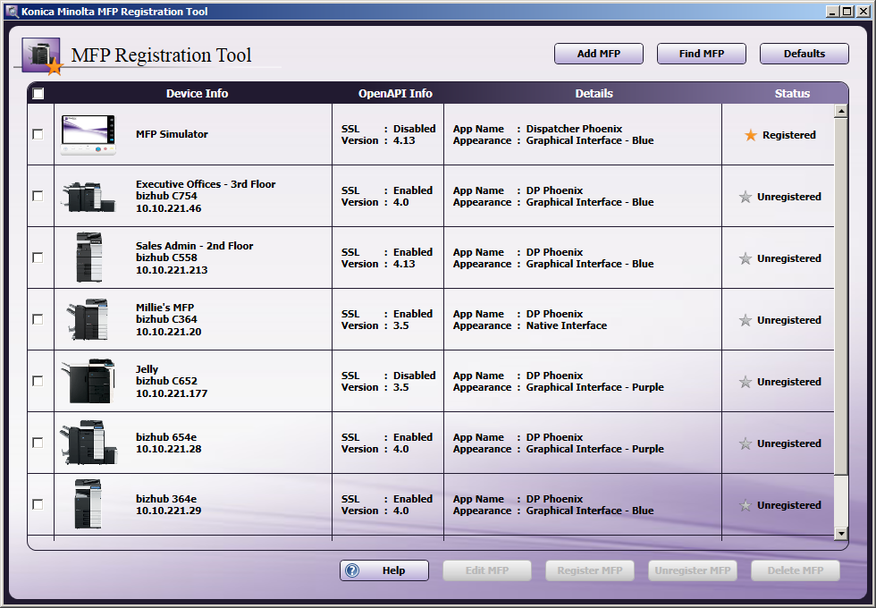Open the Find MFP dialog

pyautogui.click(x=701, y=54)
